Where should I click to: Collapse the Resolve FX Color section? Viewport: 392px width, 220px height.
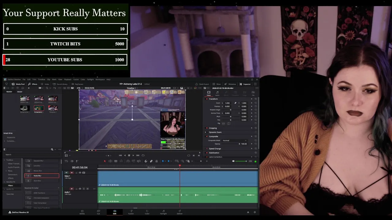tap(58, 188)
